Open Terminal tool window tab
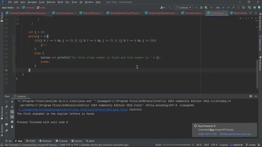 [x=61, y=141]
